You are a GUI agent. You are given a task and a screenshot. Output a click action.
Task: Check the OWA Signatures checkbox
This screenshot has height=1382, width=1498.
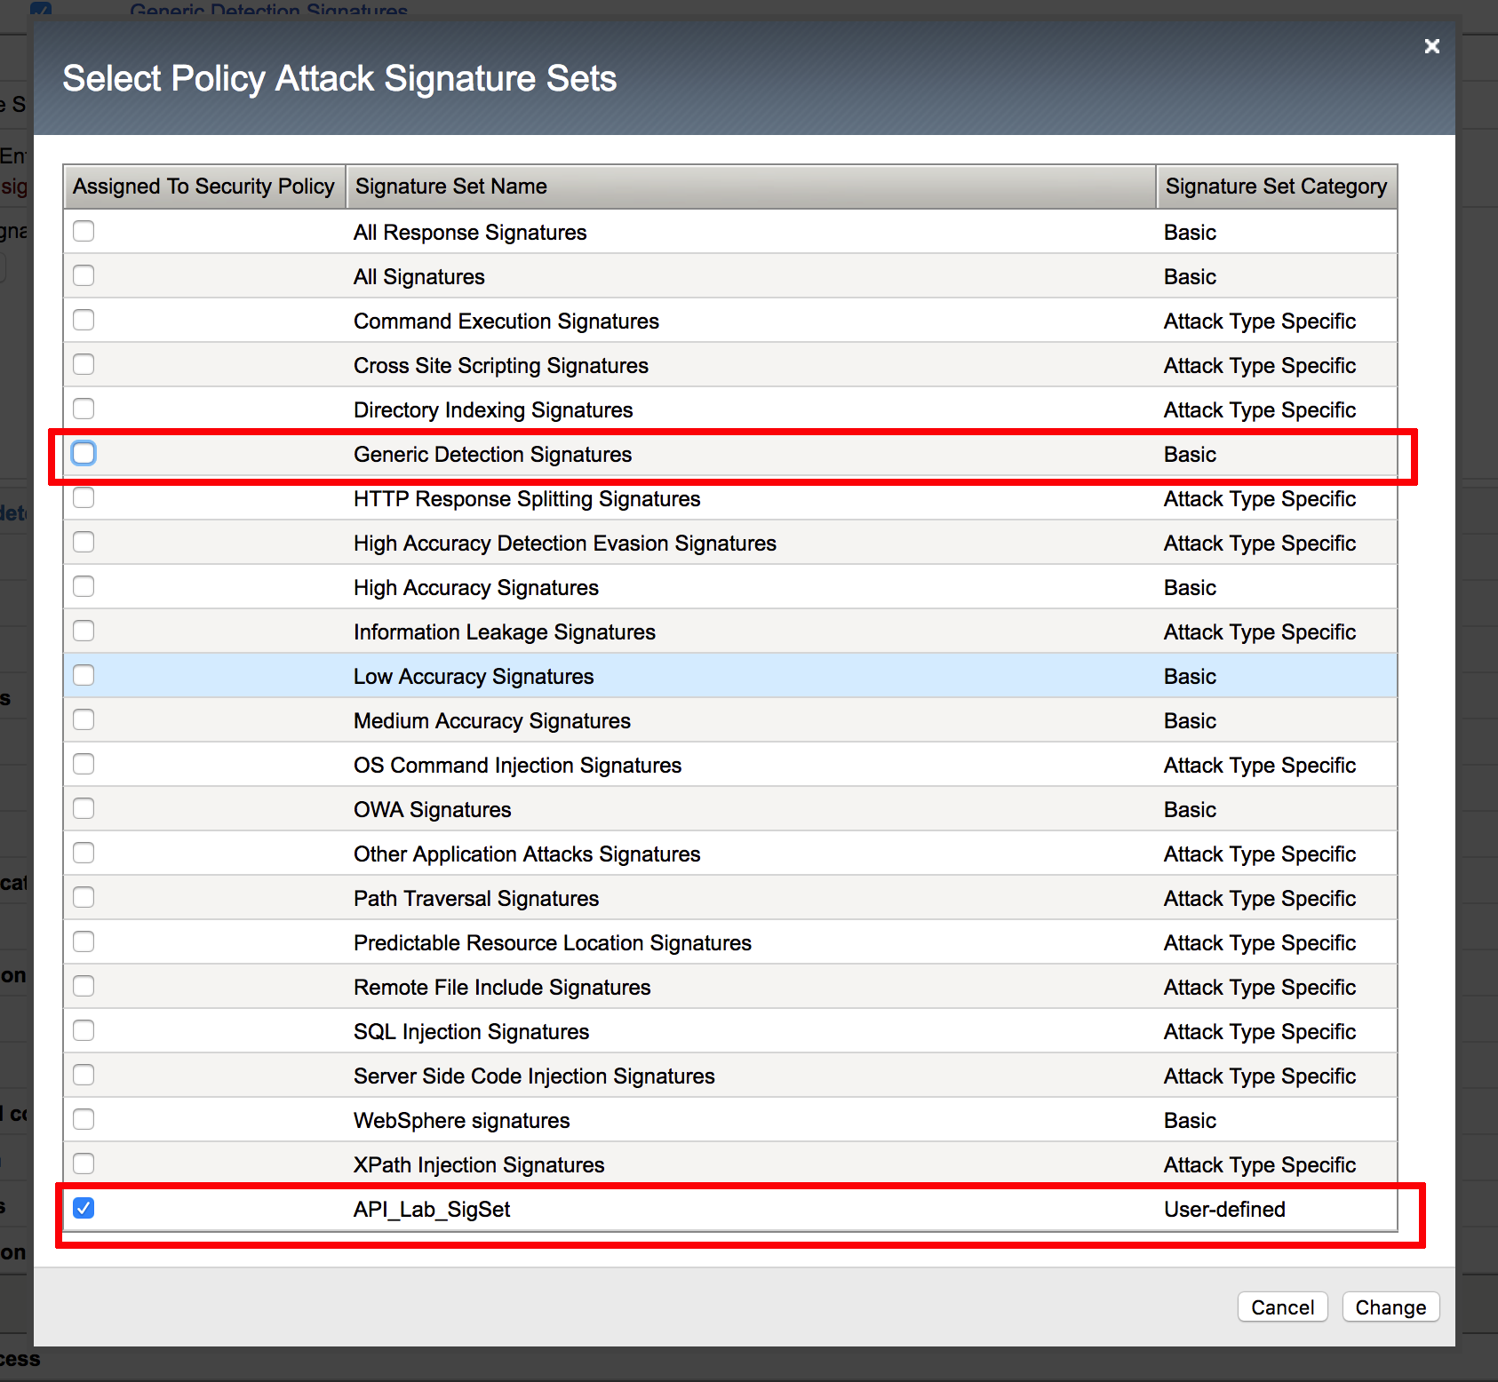pyautogui.click(x=84, y=808)
